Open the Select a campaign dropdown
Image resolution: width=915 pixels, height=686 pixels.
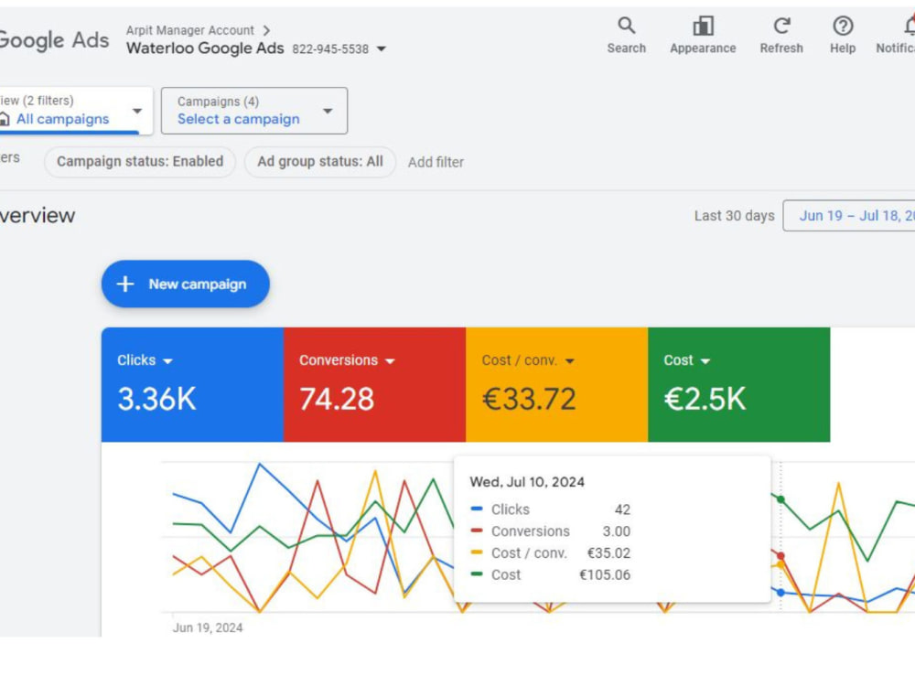[254, 111]
